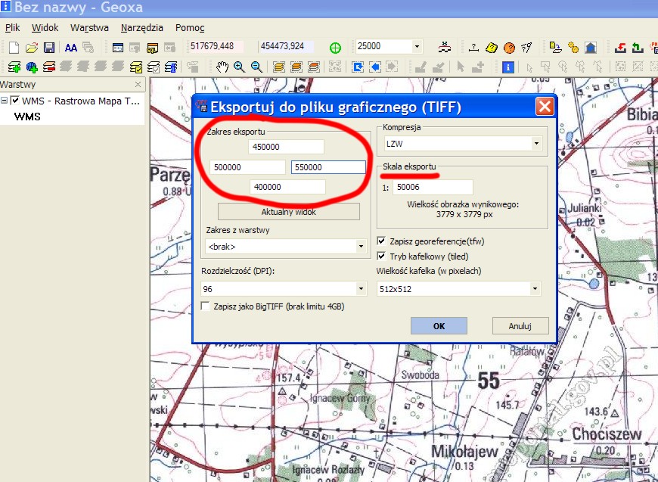Enable Zapisz jako BigTIFF checkbox
The width and height of the screenshot is (658, 482).
tap(206, 306)
